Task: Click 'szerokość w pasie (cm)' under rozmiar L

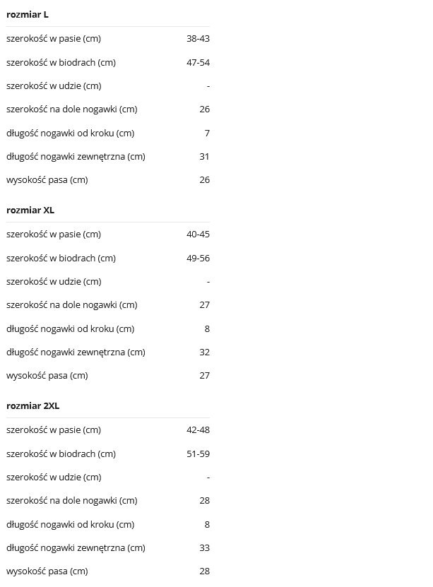Action: (x=54, y=39)
